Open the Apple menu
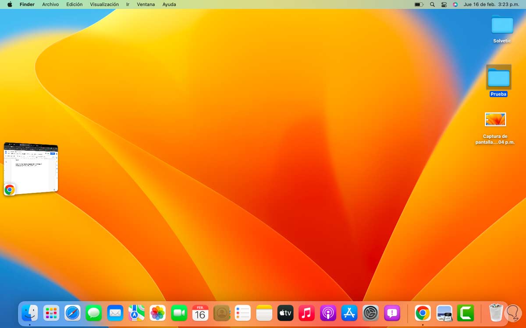The height and width of the screenshot is (328, 526). (x=10, y=4)
